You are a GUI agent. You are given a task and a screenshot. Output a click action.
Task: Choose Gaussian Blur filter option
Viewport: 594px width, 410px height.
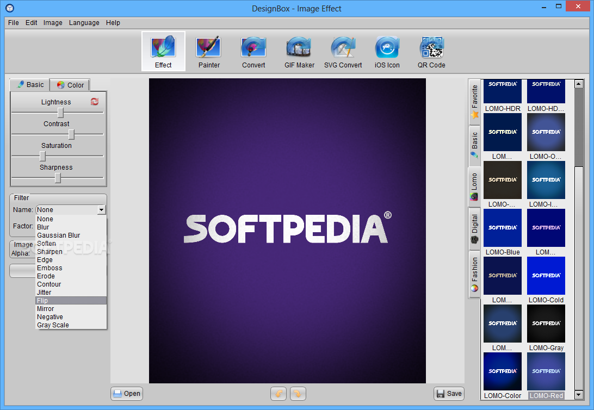coord(71,235)
